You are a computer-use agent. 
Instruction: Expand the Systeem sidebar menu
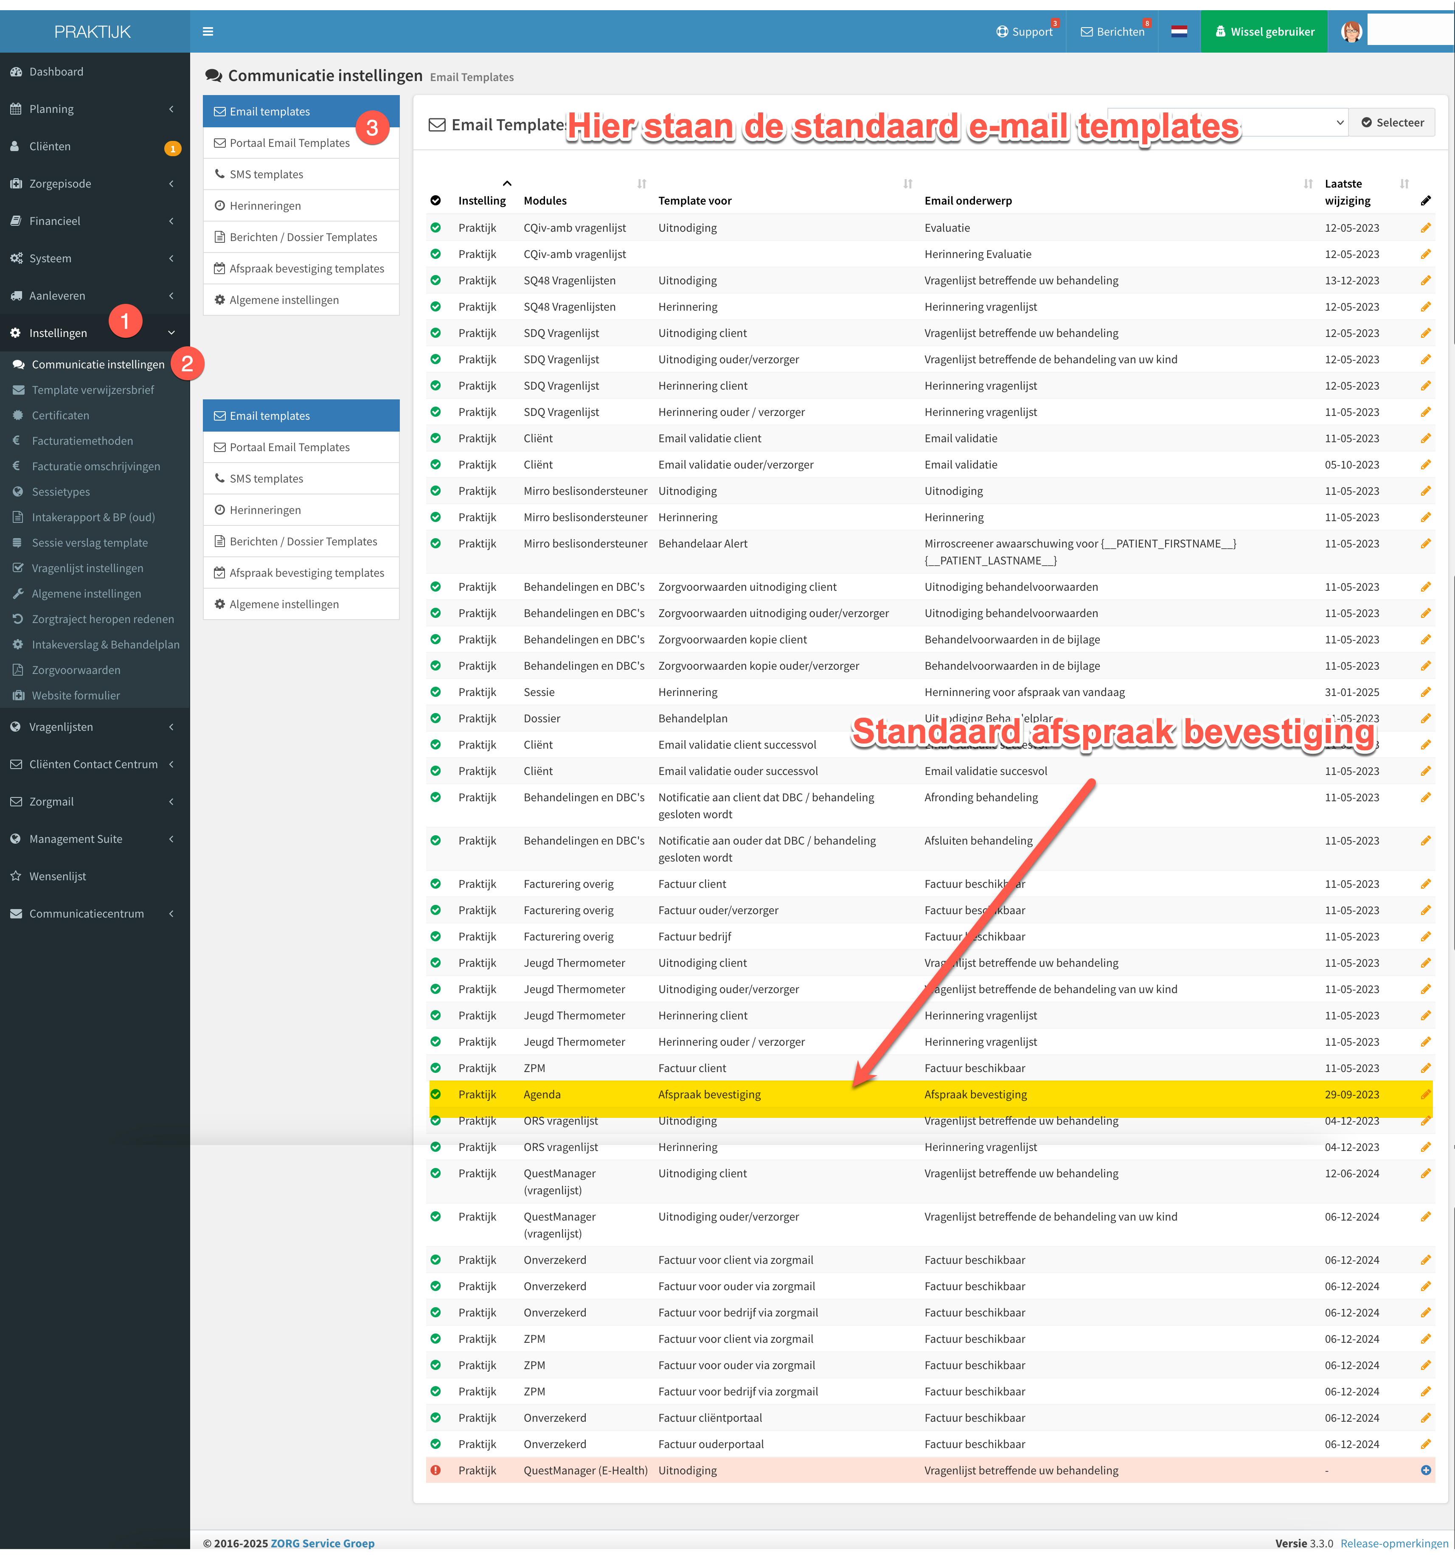click(x=95, y=259)
